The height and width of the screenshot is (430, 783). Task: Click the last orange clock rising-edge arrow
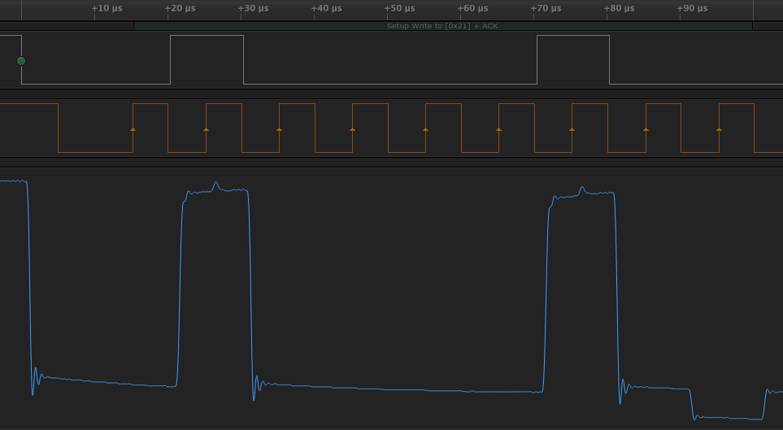pos(719,129)
